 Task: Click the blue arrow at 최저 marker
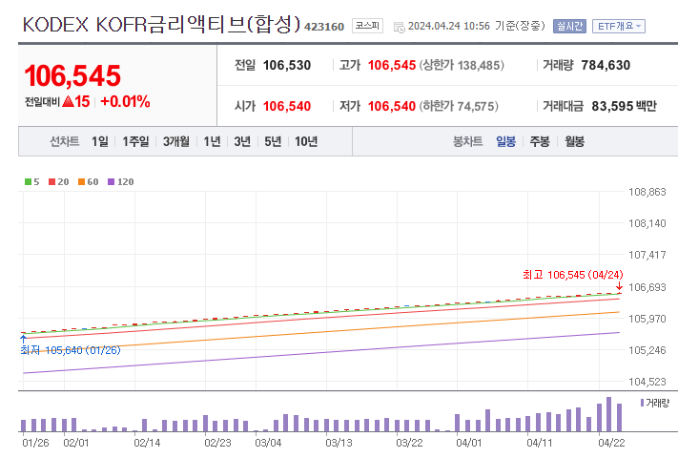pos(23,338)
